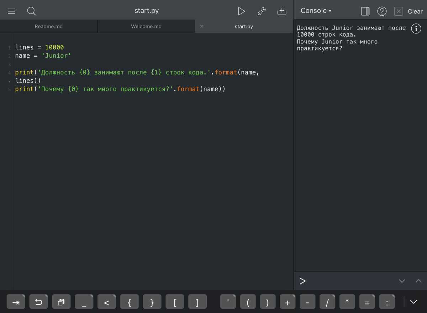Insert an opening square bracket key

coord(175,302)
